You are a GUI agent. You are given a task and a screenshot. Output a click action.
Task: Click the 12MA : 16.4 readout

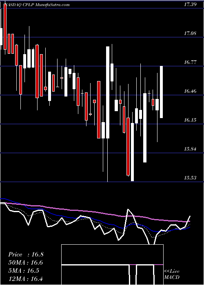(x=25, y=278)
